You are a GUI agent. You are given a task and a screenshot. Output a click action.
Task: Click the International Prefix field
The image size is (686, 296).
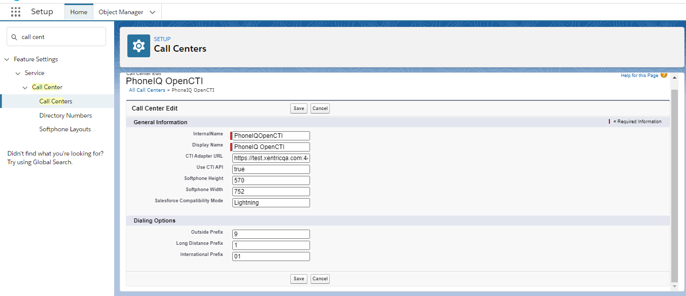tap(271, 256)
